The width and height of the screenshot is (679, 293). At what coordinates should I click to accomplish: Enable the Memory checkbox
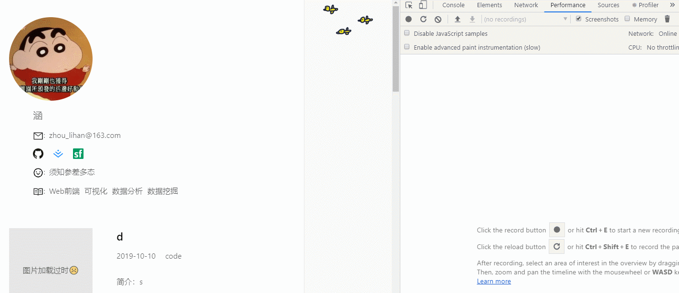[627, 19]
